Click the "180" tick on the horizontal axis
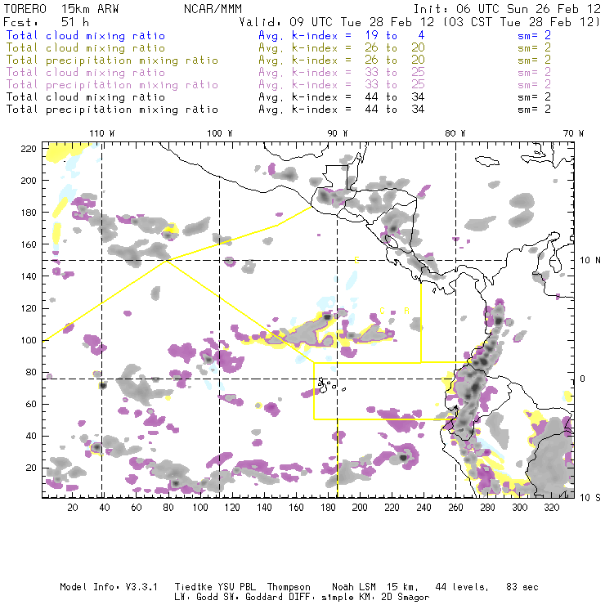605x605 pixels. coord(328,508)
